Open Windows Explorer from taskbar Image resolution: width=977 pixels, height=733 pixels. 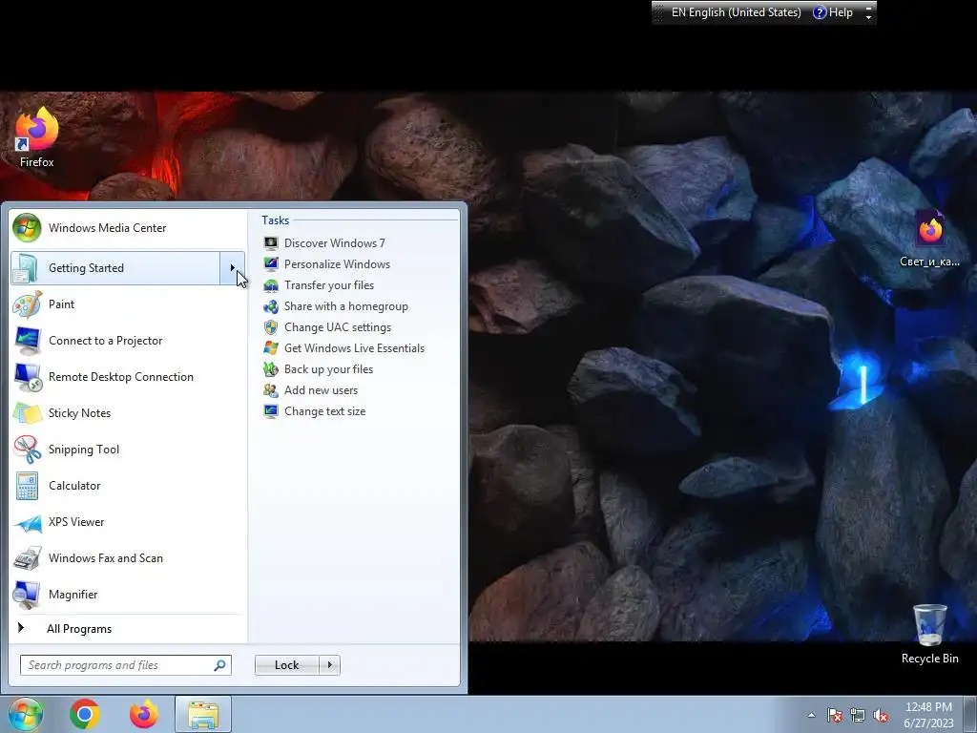[x=203, y=714]
